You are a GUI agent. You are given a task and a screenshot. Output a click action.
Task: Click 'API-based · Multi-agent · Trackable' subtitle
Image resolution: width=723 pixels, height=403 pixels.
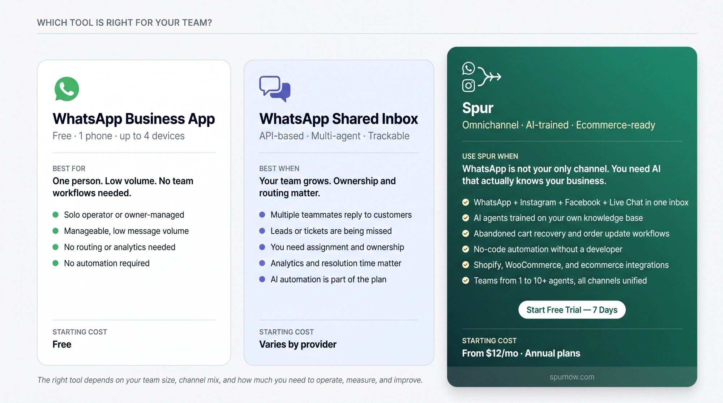click(334, 136)
